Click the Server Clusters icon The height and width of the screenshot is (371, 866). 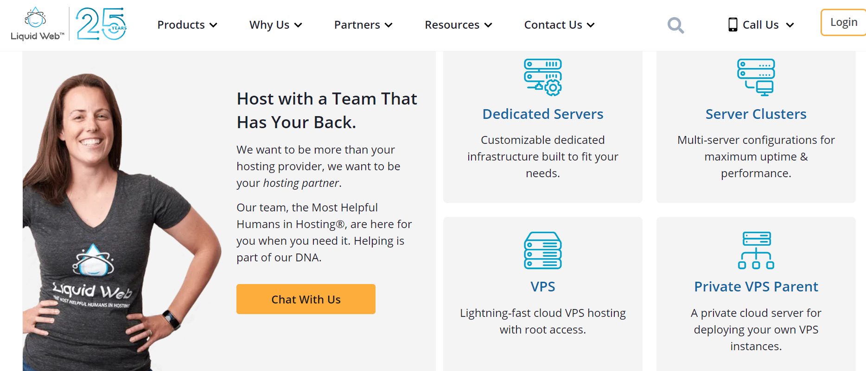click(756, 77)
